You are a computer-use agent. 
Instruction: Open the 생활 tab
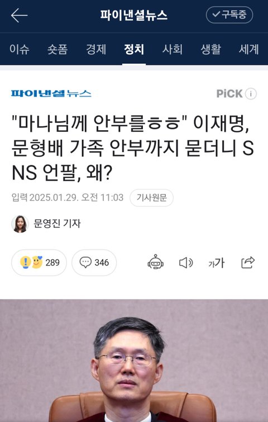(210, 50)
